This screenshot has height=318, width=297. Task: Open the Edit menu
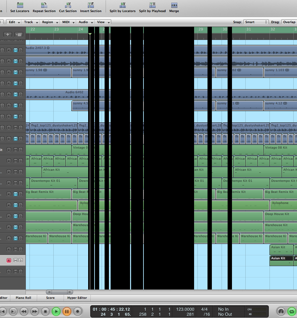(x=14, y=22)
